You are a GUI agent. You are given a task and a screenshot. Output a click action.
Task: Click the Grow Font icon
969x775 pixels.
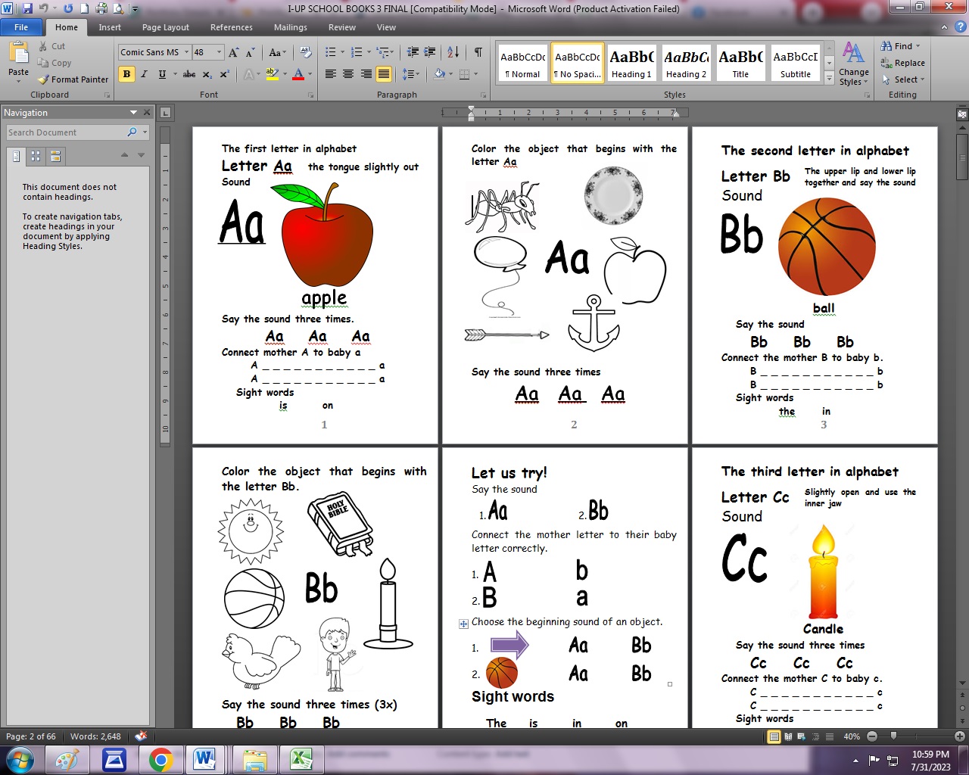pos(233,52)
